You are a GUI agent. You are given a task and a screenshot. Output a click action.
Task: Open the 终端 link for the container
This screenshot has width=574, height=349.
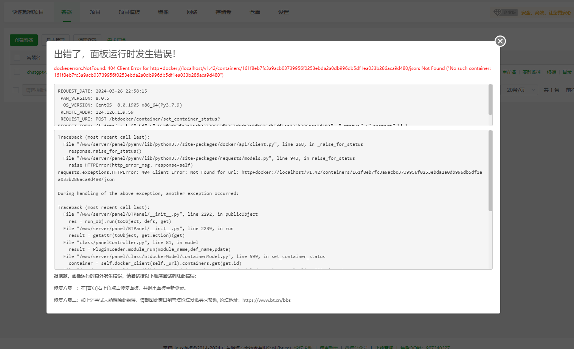coord(552,72)
